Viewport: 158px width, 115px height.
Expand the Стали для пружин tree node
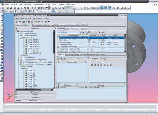pos(18,57)
